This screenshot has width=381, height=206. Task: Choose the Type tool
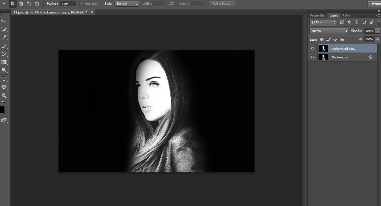coord(4,79)
